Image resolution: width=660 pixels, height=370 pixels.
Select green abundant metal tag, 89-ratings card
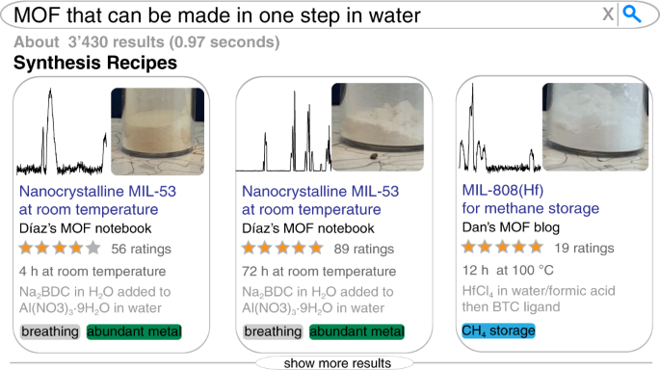point(356,331)
